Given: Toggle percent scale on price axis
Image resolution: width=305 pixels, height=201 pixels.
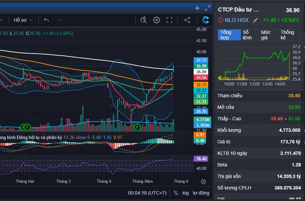Looking at the screenshot, I should coord(176,193).
